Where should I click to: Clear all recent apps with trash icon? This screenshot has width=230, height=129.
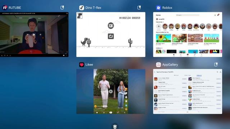coord(115,126)
